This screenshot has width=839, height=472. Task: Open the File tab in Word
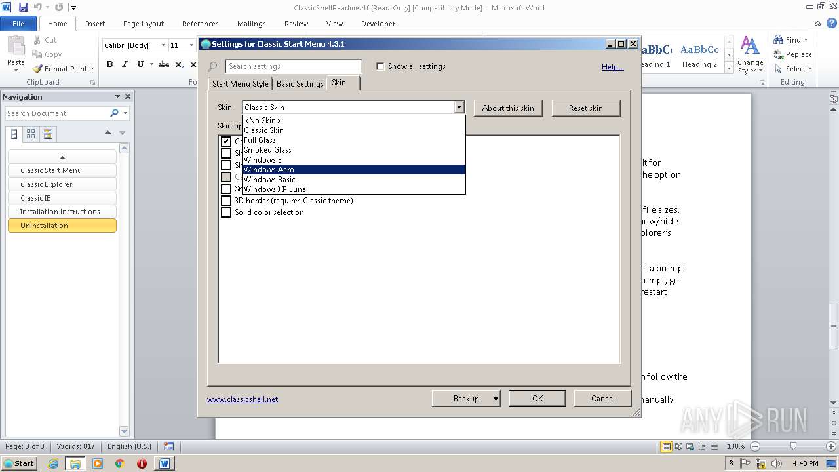click(18, 24)
